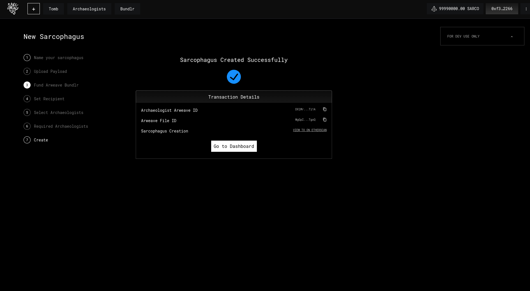The image size is (530, 291).
Task: Click the blue success checkmark icon
Action: click(234, 76)
